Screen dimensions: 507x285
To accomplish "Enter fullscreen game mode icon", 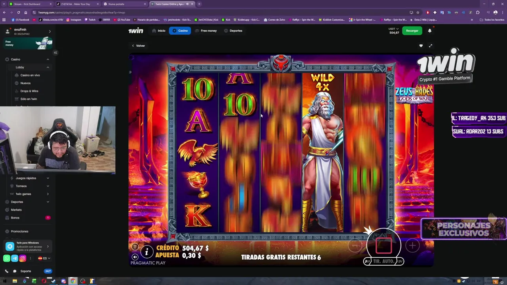I will (431, 46).
